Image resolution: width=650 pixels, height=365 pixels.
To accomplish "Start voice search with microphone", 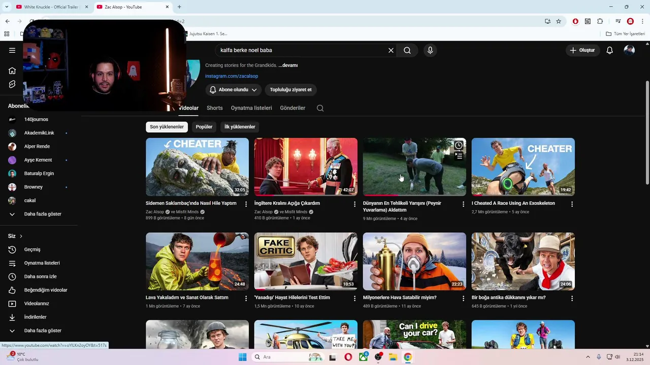I will click(430, 50).
